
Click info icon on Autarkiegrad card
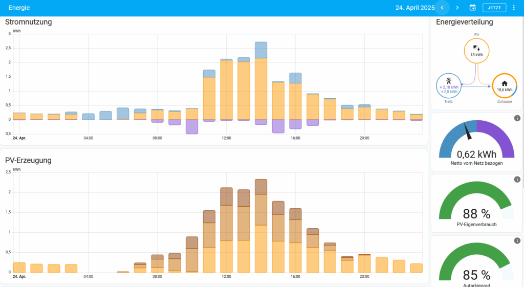(517, 241)
